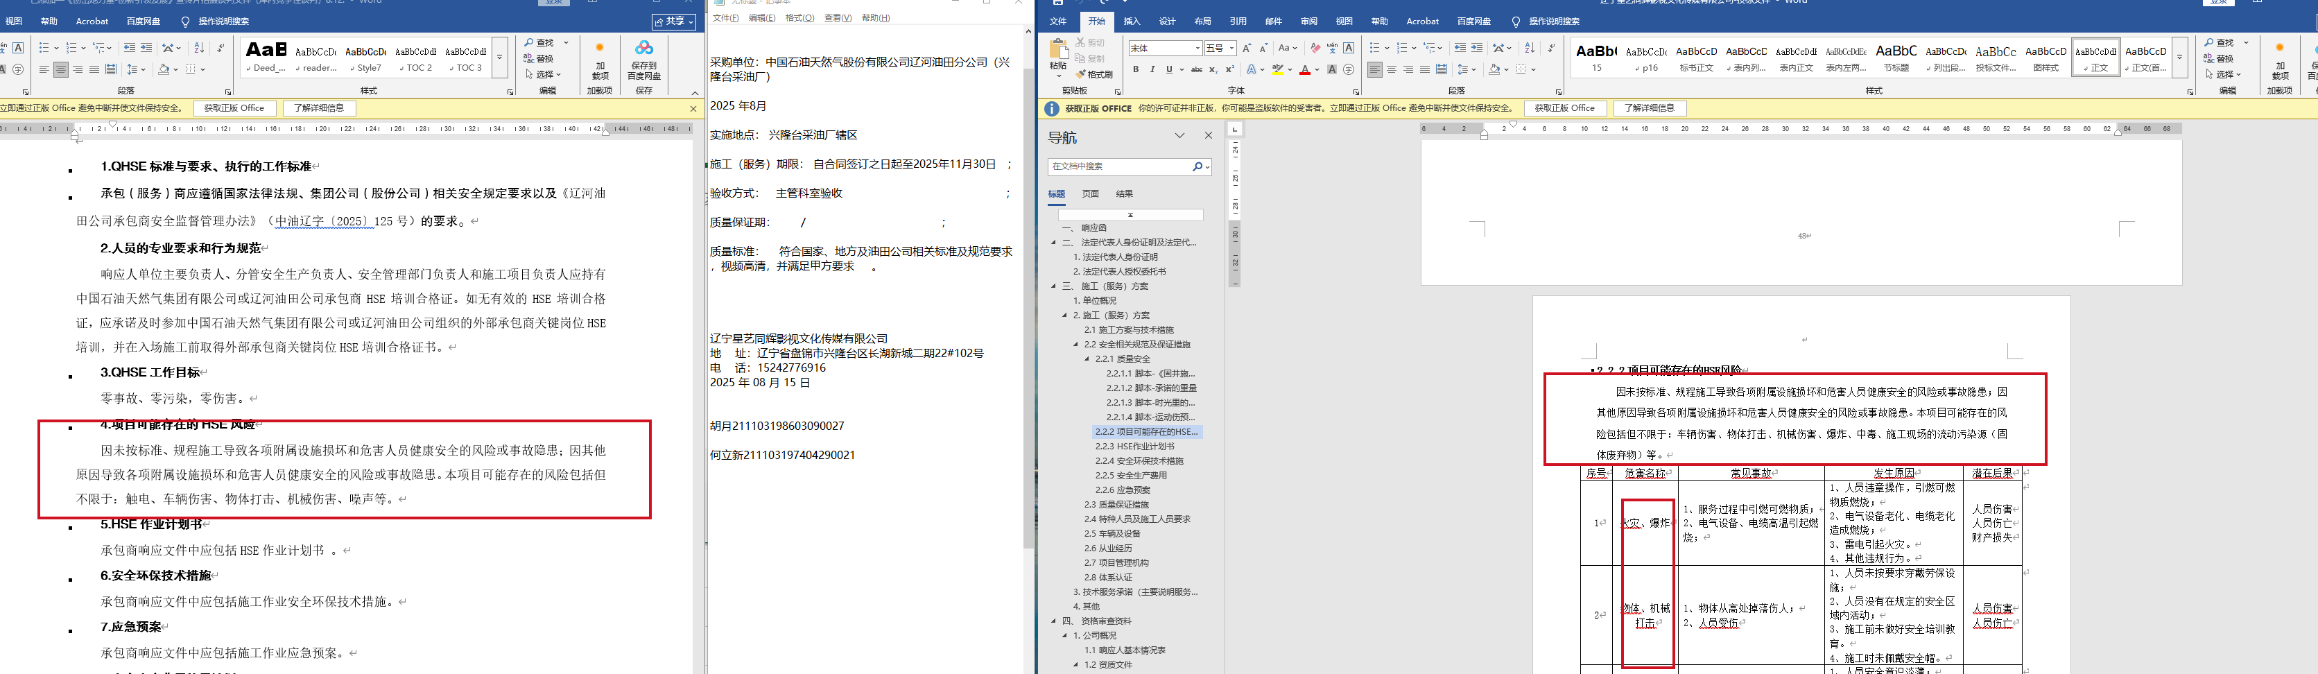Decrease font size in right Word window

[1263, 48]
